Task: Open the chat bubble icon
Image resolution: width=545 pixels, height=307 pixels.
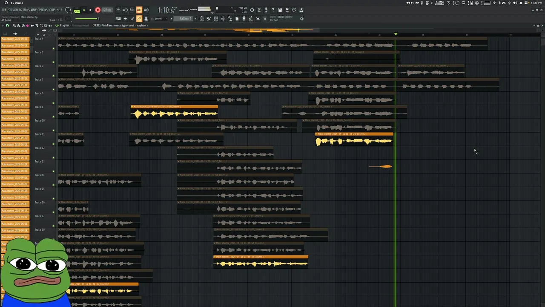Action: point(294,10)
